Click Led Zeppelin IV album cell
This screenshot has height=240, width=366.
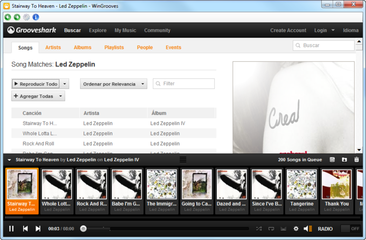(168, 123)
